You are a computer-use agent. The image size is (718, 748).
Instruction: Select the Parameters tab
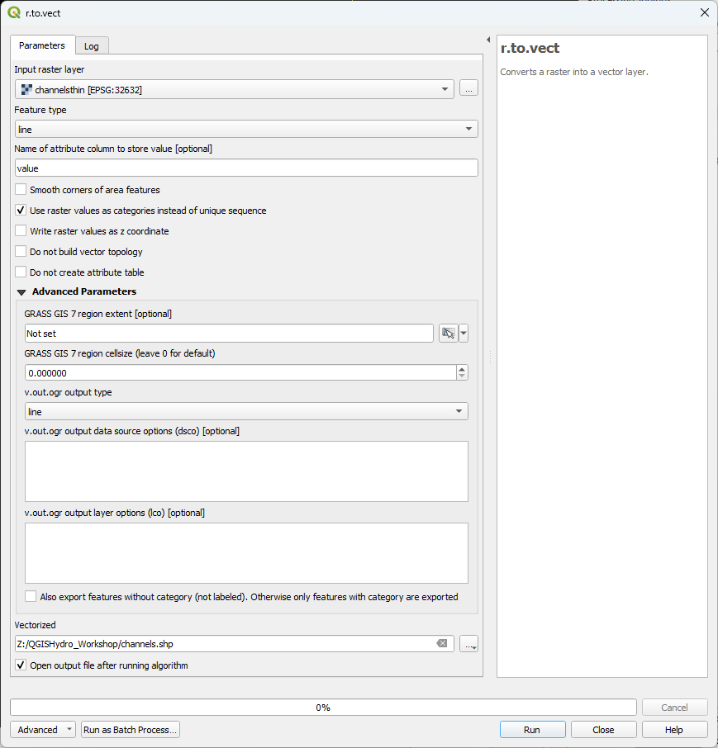pos(40,45)
